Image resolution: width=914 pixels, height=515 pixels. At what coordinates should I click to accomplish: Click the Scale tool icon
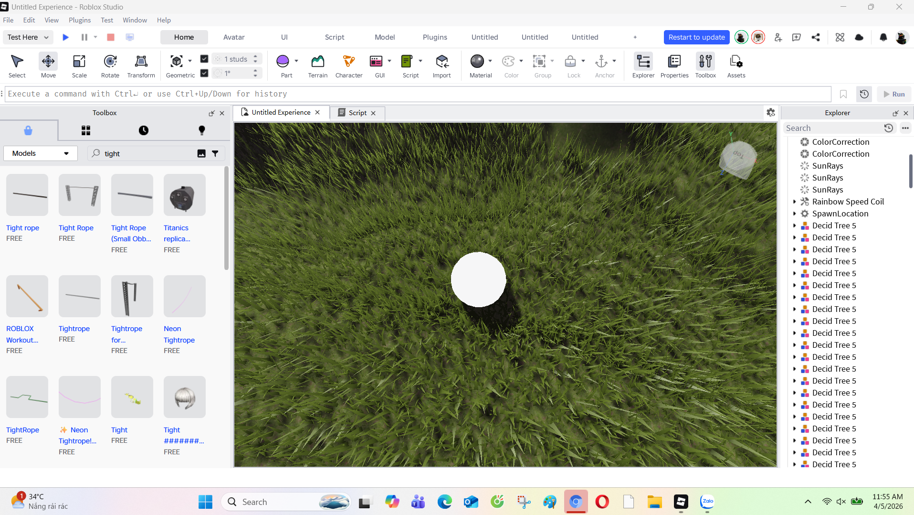[79, 65]
